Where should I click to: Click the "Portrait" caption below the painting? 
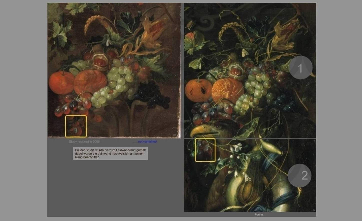pos(259,215)
